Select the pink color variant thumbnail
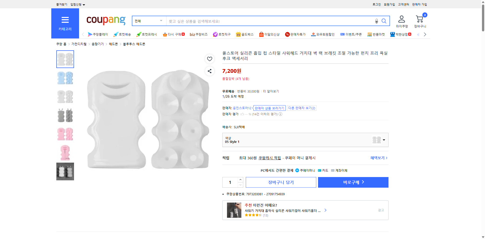The height and width of the screenshot is (239, 485). [65, 134]
